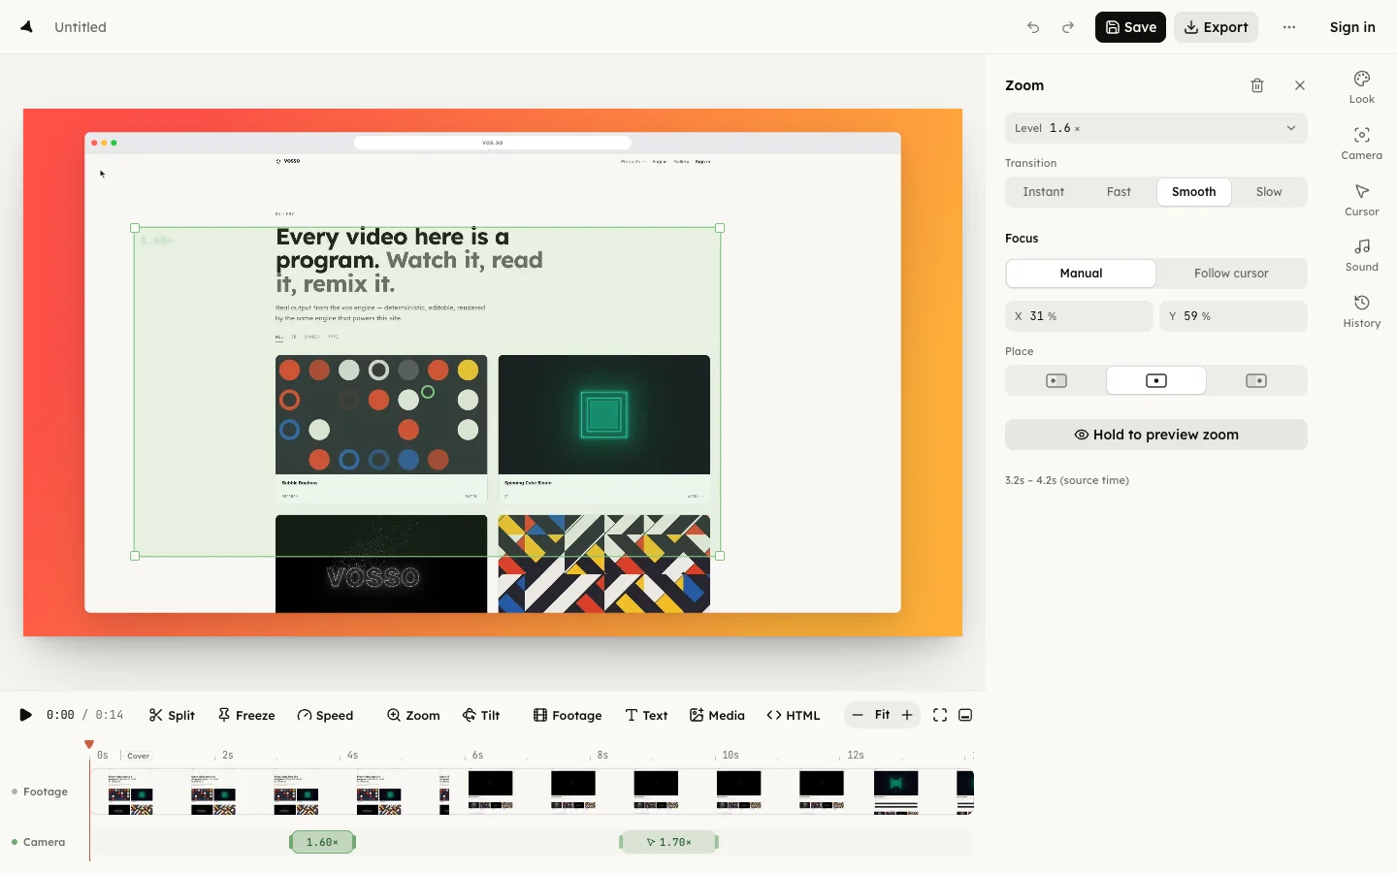Screen dimensions: 1397x873
Task: Insert an HTML element
Action: [x=794, y=715]
